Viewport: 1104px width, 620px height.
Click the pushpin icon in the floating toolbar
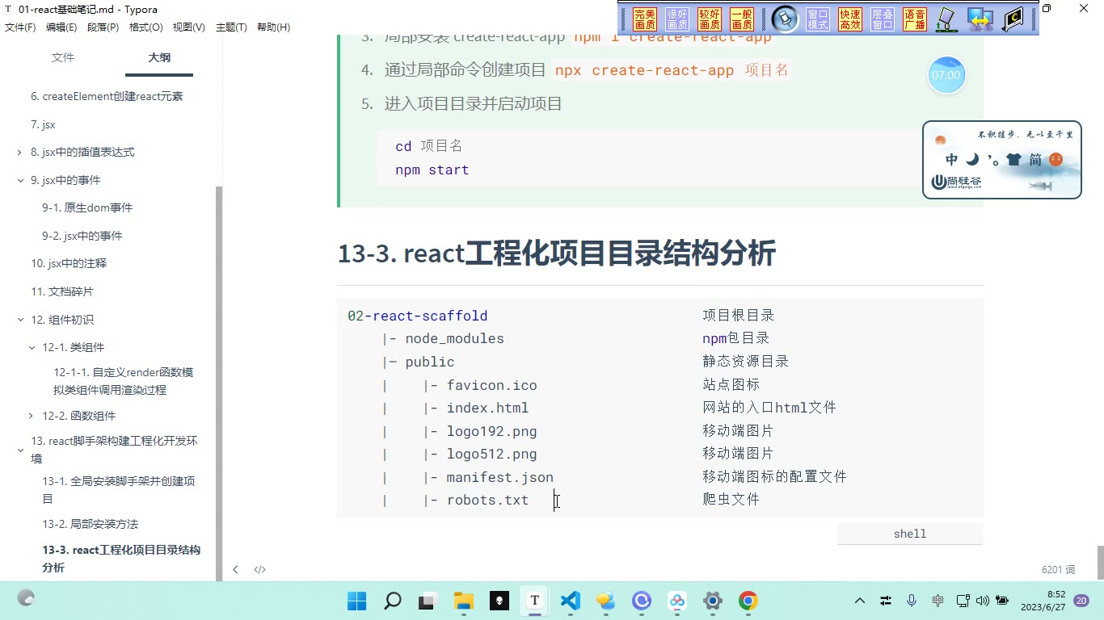785,19
